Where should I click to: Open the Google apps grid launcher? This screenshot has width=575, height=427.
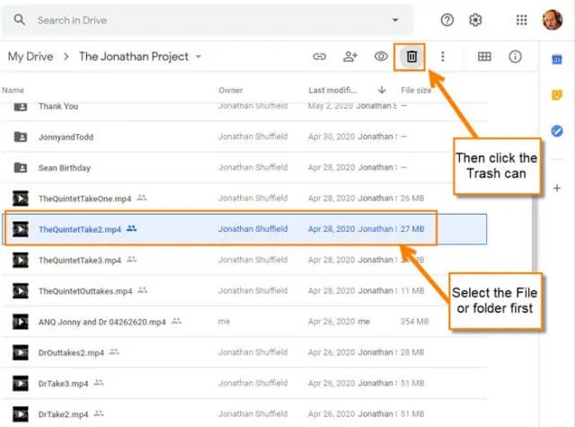[x=521, y=20]
